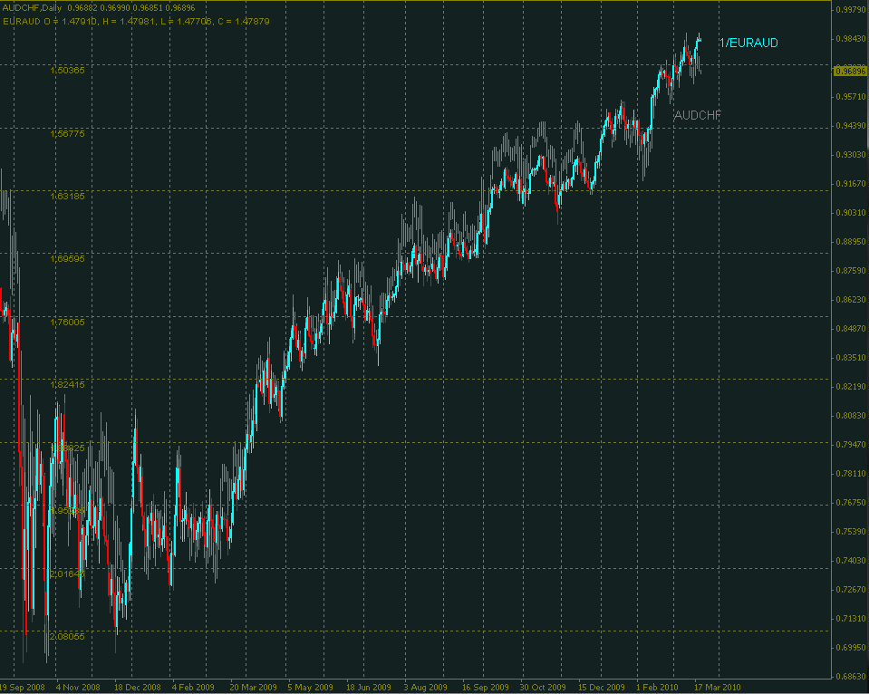Image resolution: width=869 pixels, height=694 pixels.
Task: Click price axis value 0.84870
Action: [851, 329]
